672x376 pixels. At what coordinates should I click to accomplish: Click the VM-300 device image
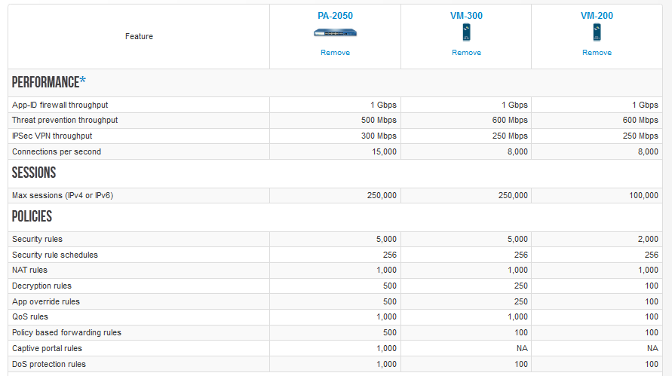(x=466, y=32)
